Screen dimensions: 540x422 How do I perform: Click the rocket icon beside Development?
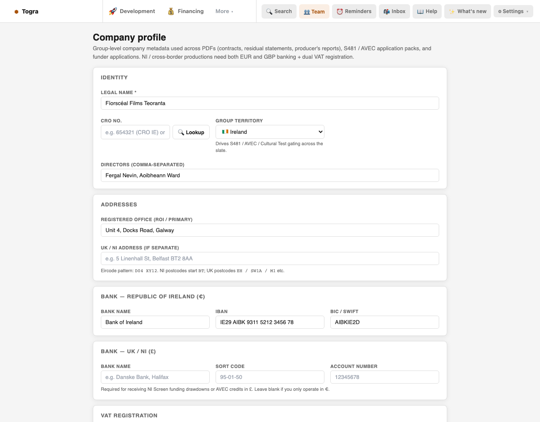click(x=113, y=11)
